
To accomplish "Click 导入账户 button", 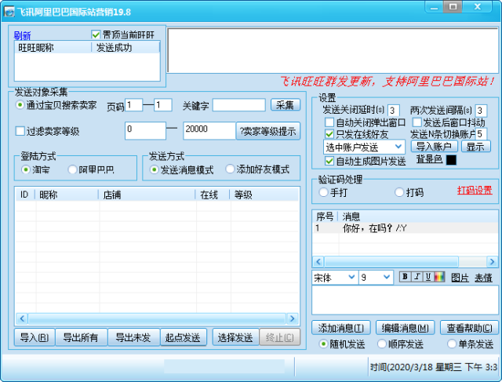I will click(x=434, y=147).
